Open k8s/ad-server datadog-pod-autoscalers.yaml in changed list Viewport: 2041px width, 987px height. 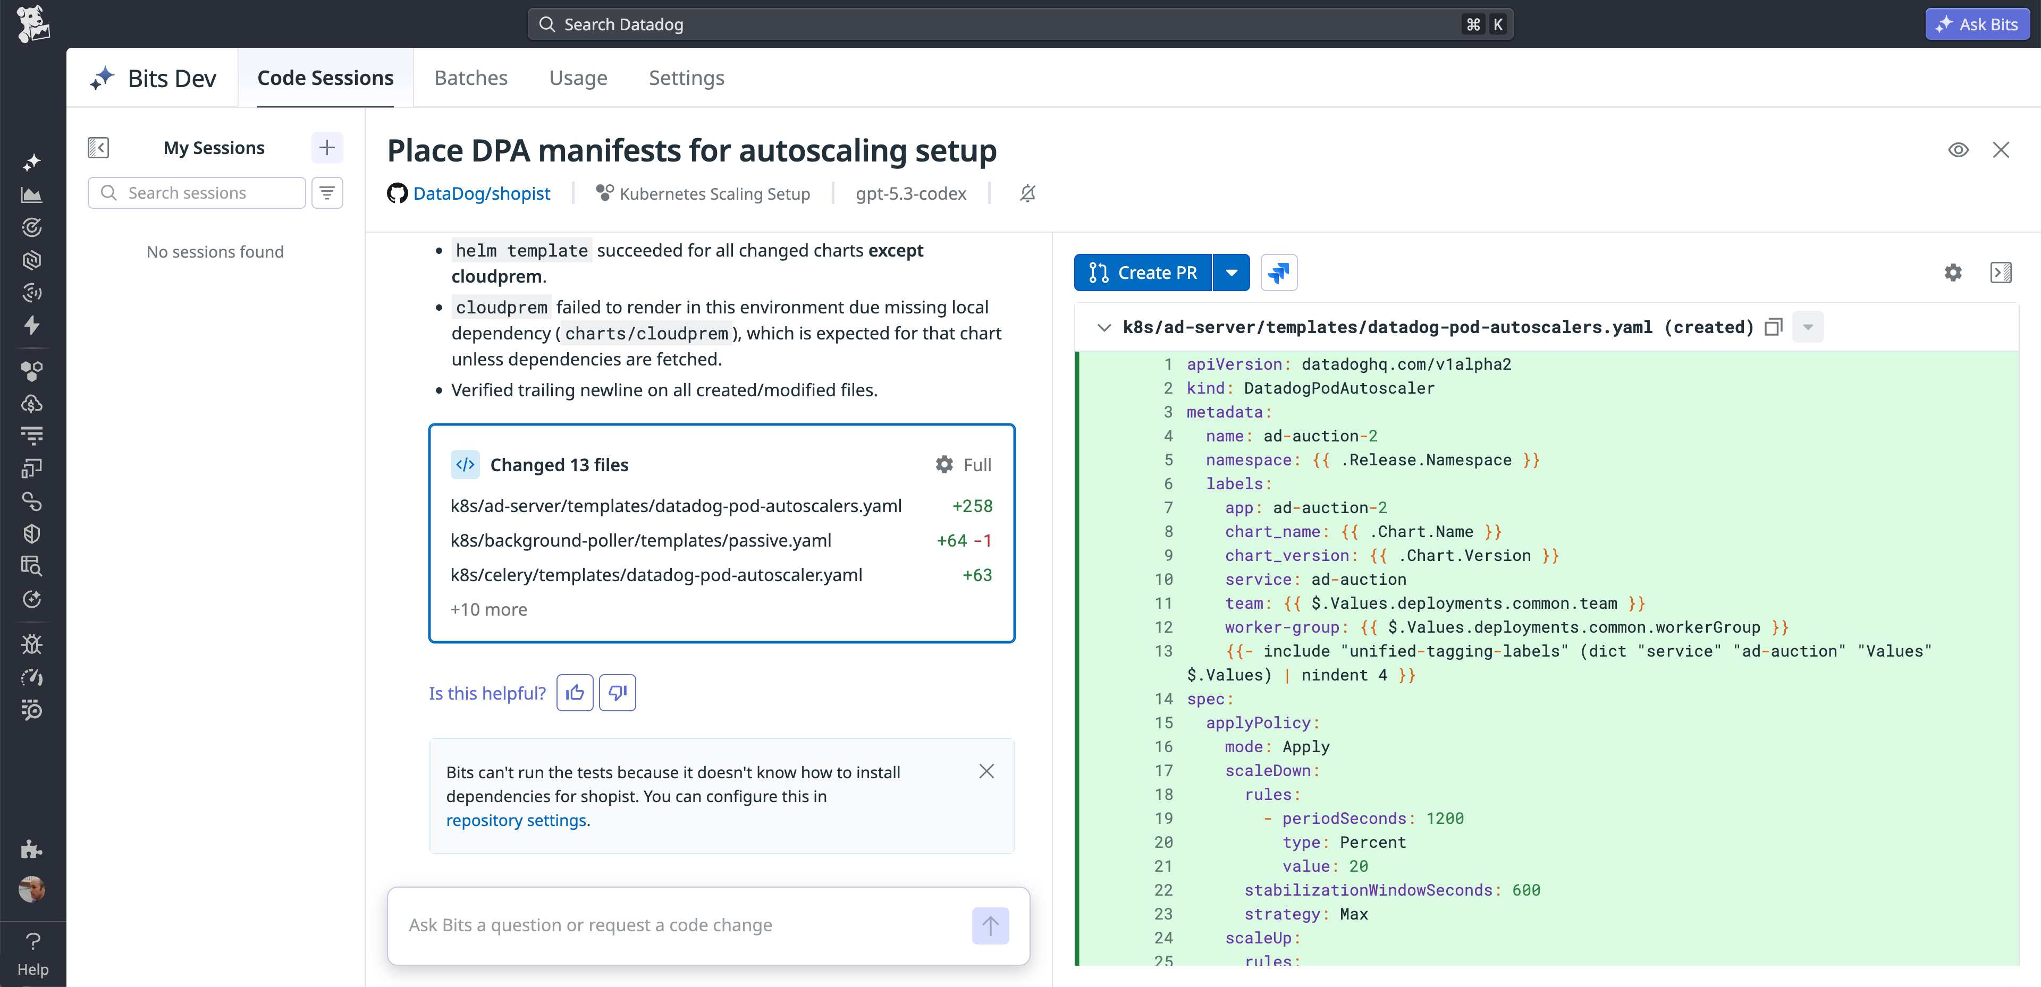pyautogui.click(x=676, y=505)
